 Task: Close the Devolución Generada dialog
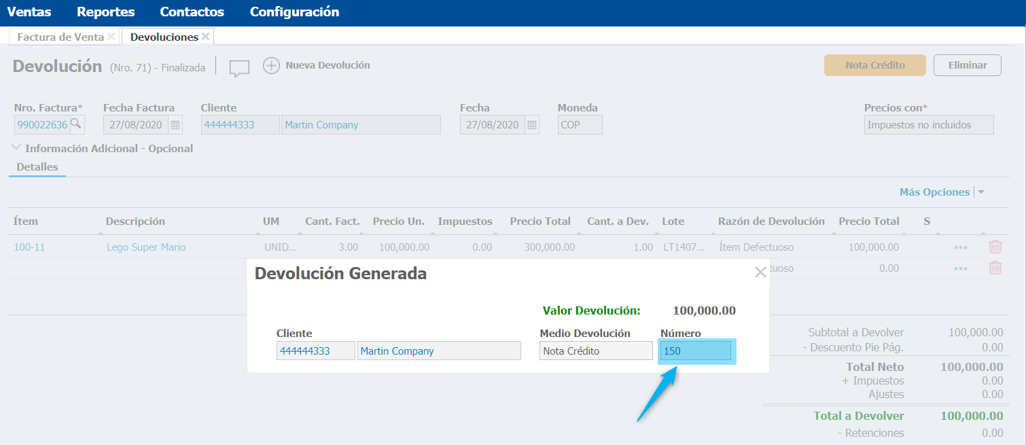pos(760,272)
